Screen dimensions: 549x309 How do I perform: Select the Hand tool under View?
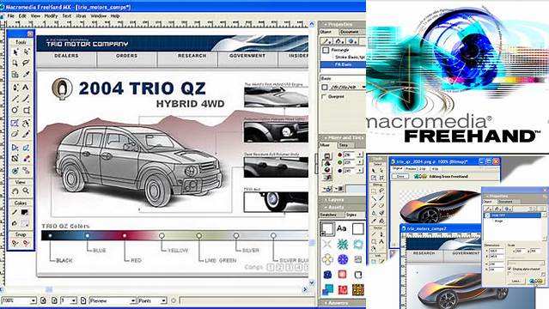click(15, 191)
